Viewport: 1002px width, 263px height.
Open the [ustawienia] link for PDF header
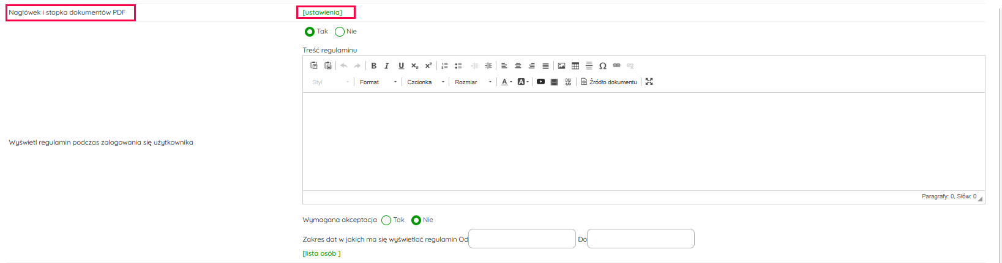323,12
